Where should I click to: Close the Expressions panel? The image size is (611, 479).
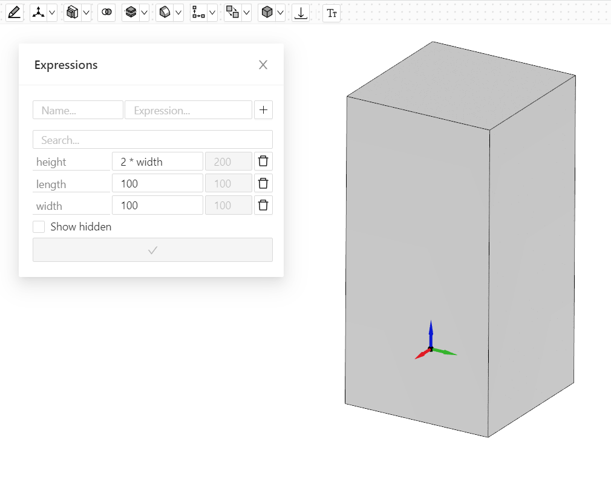263,65
